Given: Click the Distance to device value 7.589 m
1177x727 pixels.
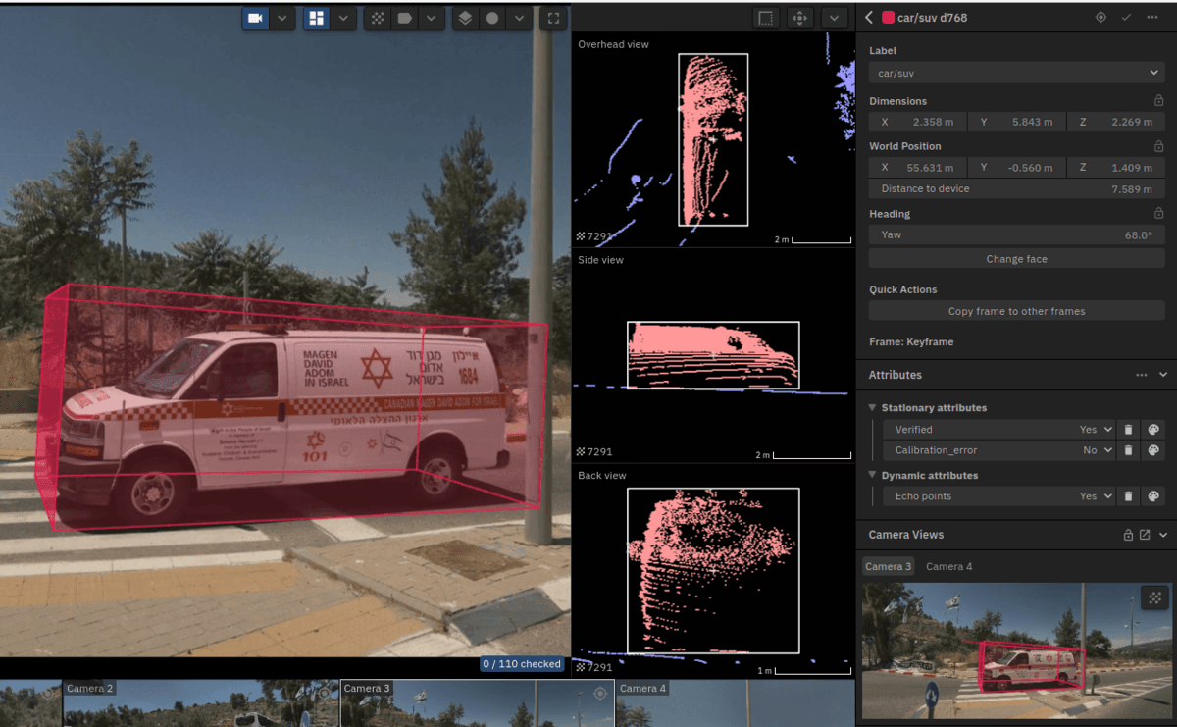Looking at the screenshot, I should coord(1131,188).
